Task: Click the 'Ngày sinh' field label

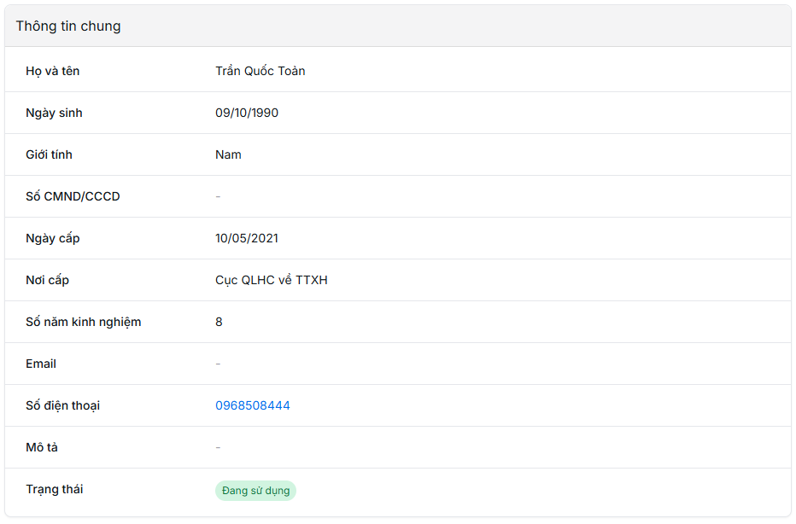Action: tap(54, 113)
